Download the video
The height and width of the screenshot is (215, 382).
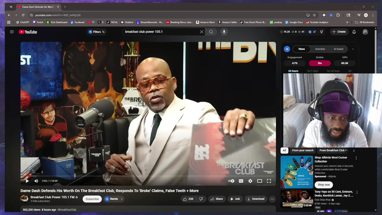[255, 199]
